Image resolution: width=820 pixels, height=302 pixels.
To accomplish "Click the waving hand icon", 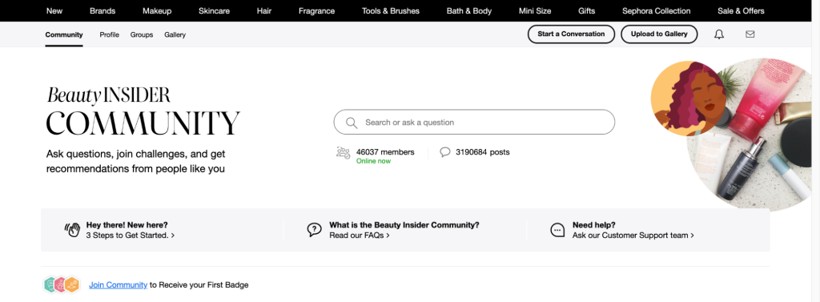I will point(72,230).
